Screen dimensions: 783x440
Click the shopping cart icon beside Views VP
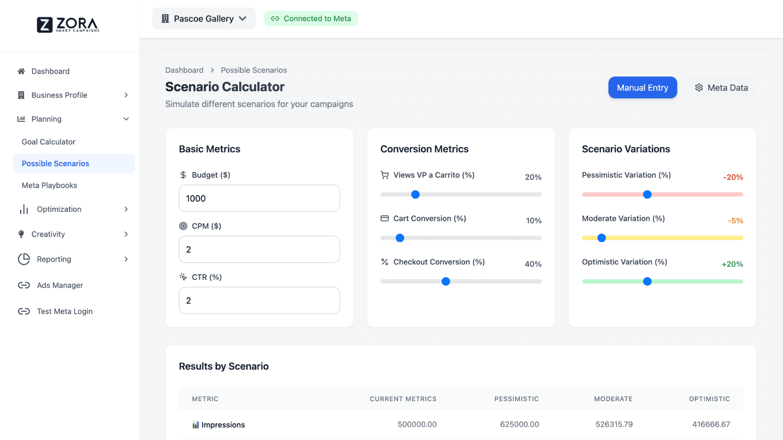[x=385, y=175]
